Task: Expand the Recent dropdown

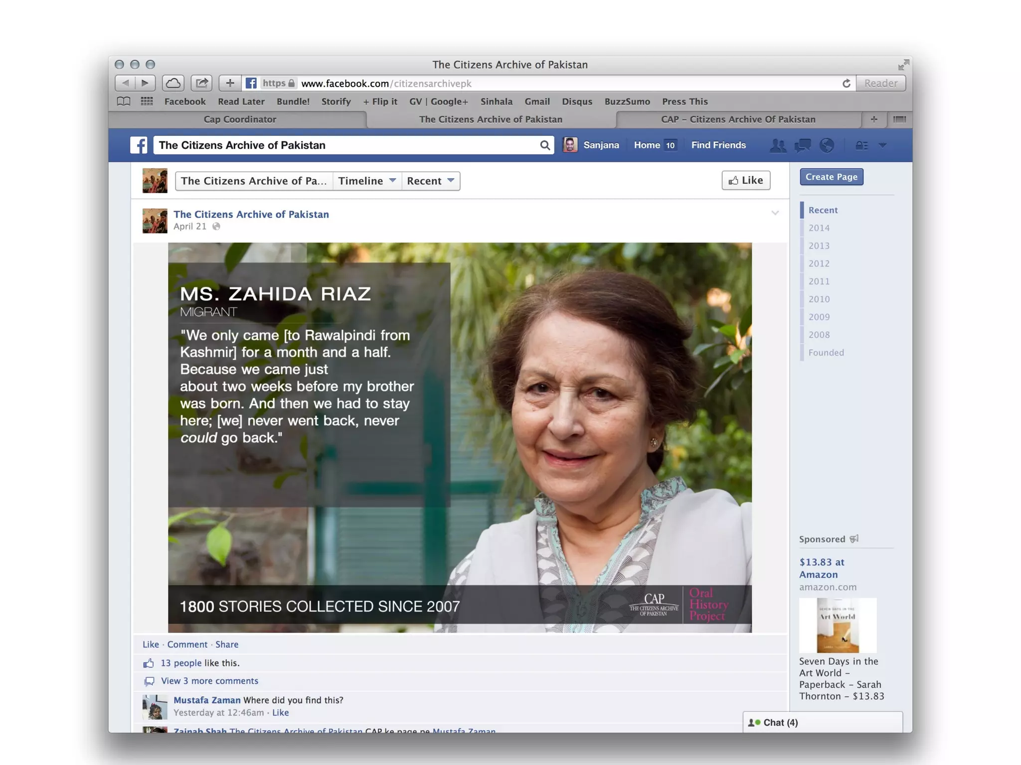Action: (430, 181)
